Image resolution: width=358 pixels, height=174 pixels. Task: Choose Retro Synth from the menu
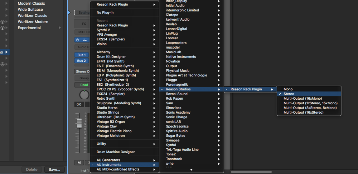coord(125,99)
